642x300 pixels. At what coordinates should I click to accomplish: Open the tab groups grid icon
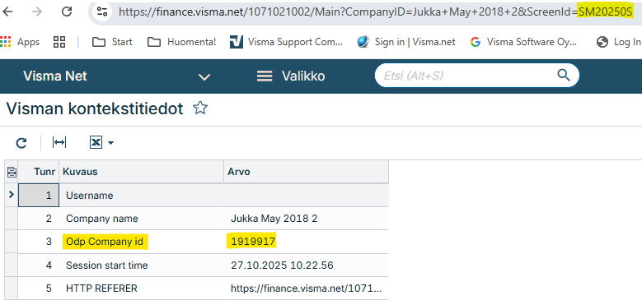[59, 42]
